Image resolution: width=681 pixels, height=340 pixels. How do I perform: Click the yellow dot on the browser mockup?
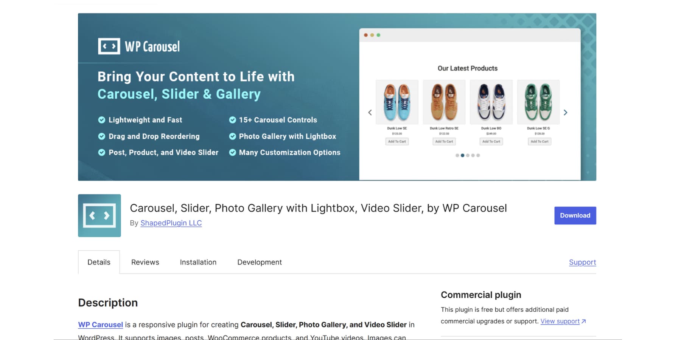point(372,34)
